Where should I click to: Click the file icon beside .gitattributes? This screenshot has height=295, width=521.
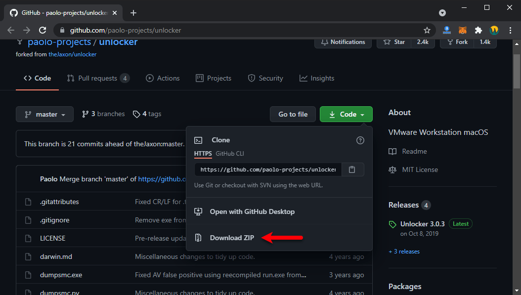pos(28,202)
